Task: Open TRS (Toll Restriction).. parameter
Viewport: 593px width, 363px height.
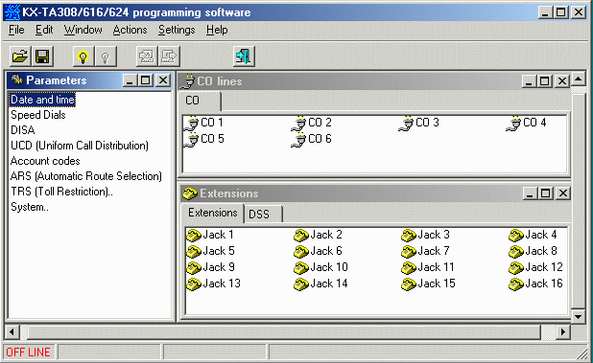Action: click(x=61, y=192)
